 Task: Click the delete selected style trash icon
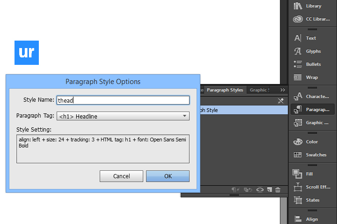pos(278,190)
